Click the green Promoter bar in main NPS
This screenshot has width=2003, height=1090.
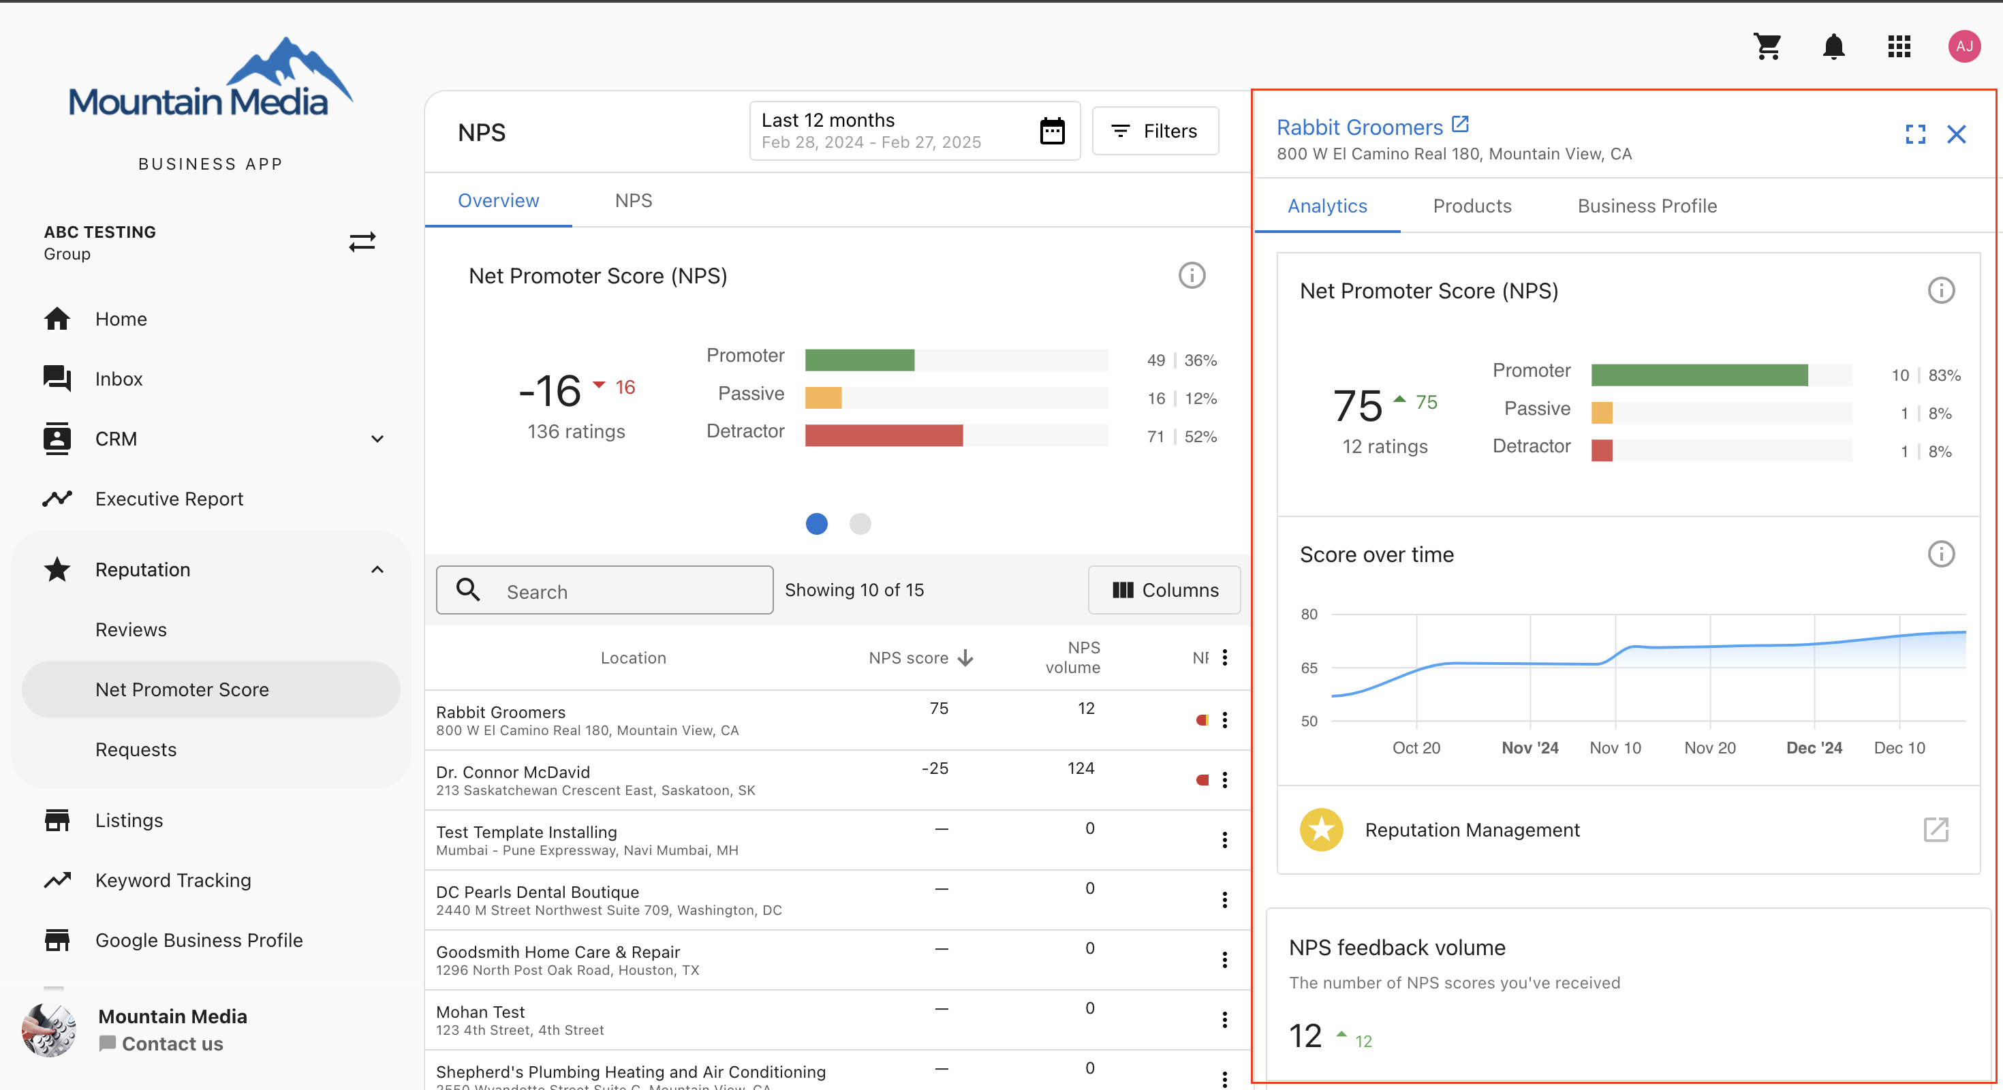(859, 360)
